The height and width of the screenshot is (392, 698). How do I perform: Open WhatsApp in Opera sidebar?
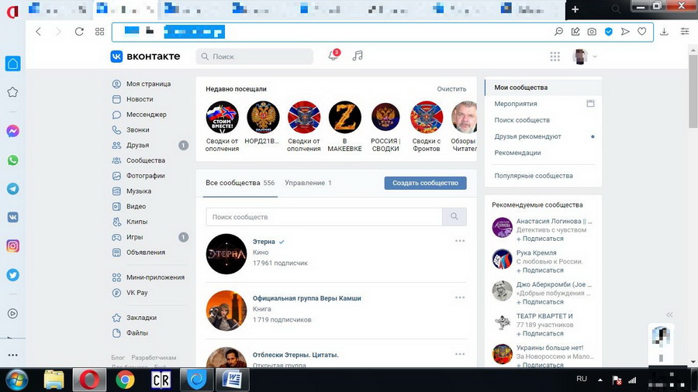[12, 160]
